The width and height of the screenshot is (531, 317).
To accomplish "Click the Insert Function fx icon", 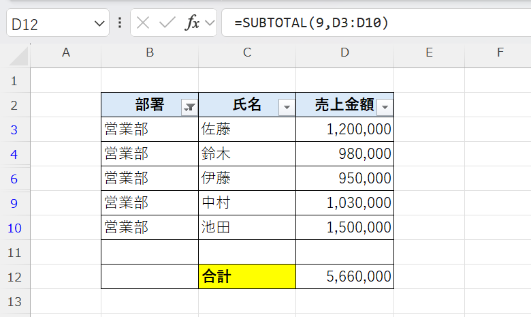I will pos(193,22).
